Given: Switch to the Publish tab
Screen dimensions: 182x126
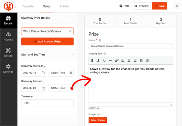Looking at the screenshot, I should click(64, 6).
